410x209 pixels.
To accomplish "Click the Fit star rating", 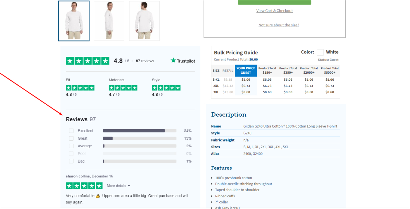I will (80, 88).
